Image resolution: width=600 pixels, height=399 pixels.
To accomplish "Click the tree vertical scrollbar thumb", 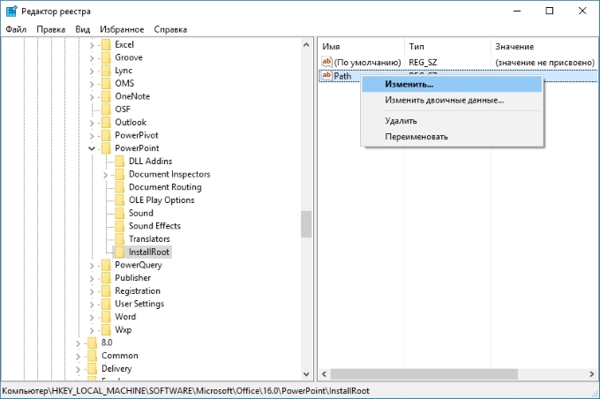I will click(306, 224).
